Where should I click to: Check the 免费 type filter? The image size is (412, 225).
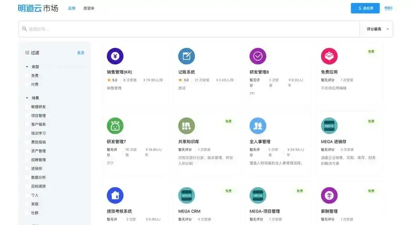point(27,76)
